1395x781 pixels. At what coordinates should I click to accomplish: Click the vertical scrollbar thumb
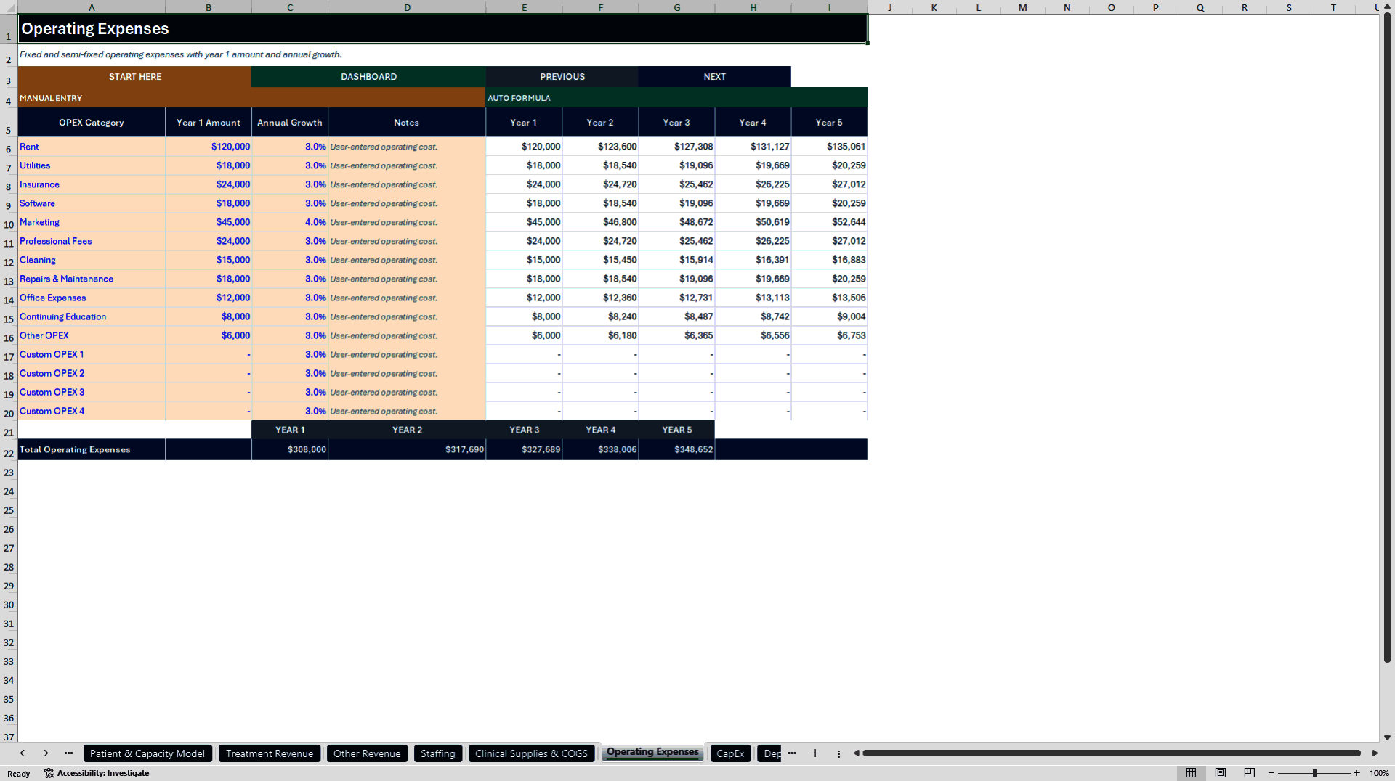[1387, 338]
